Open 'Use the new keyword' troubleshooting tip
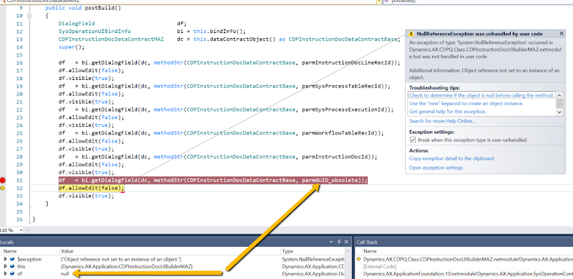Screen dimensions: 573x279 tap(467, 104)
